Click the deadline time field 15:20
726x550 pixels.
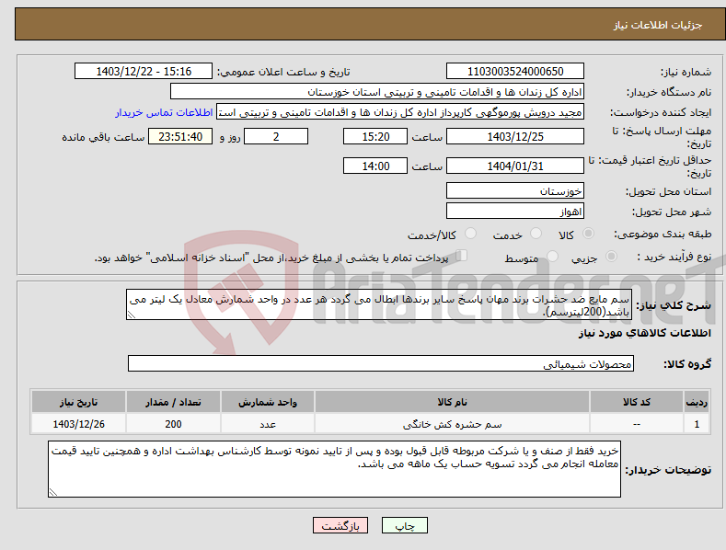click(x=375, y=136)
